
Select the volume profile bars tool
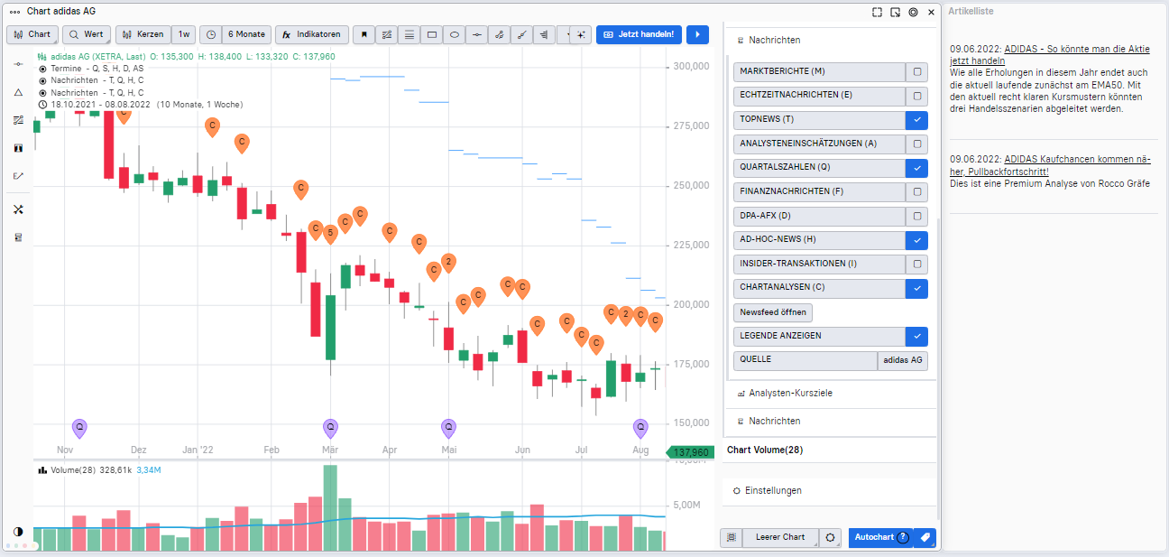544,34
